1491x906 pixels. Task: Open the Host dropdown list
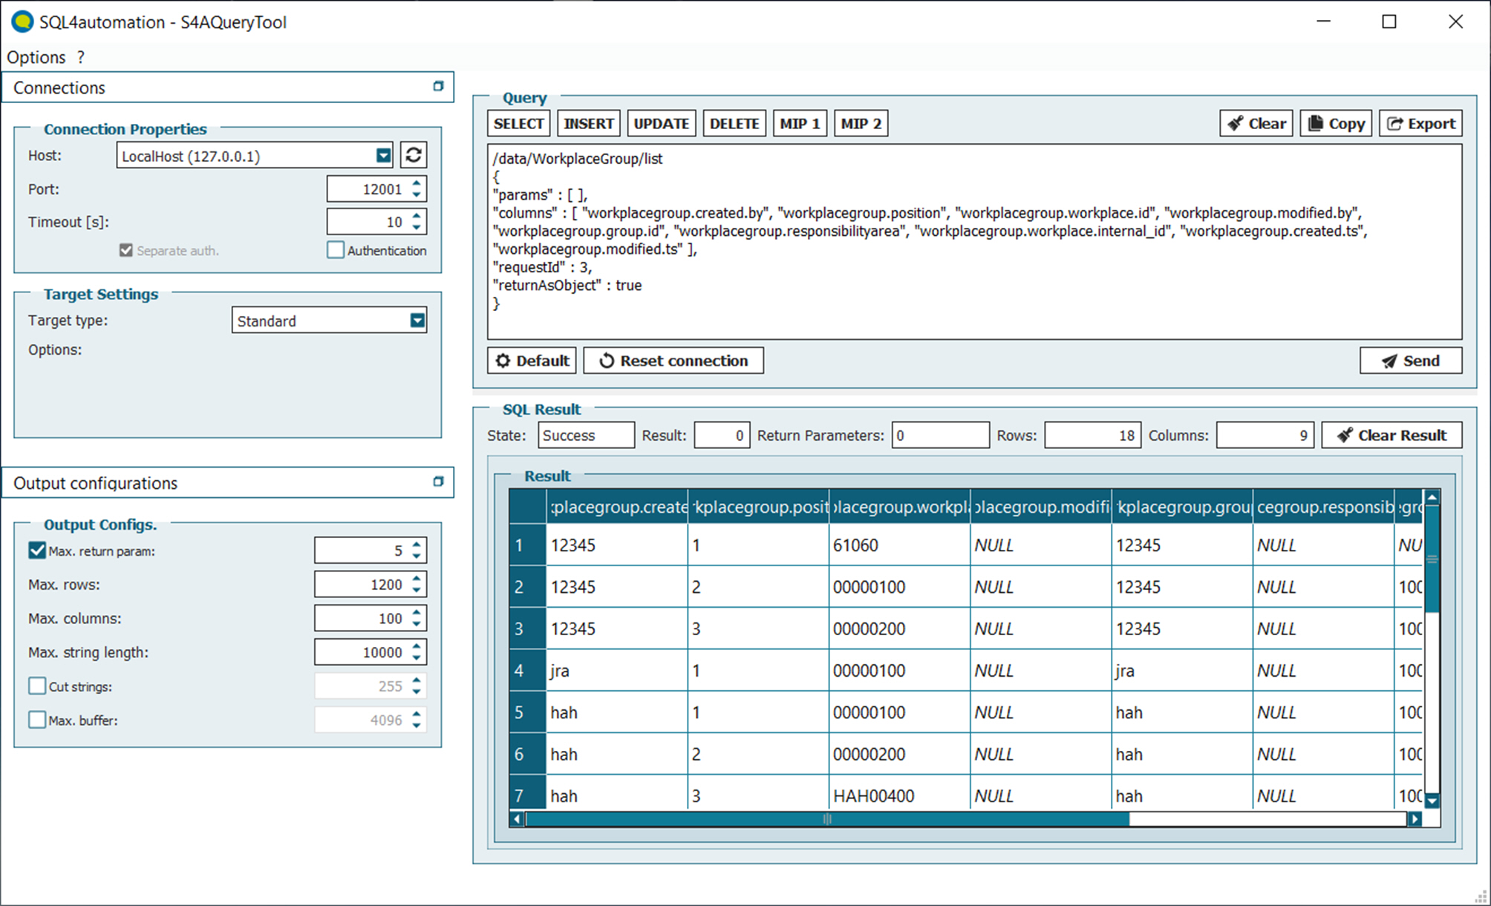pyautogui.click(x=383, y=156)
